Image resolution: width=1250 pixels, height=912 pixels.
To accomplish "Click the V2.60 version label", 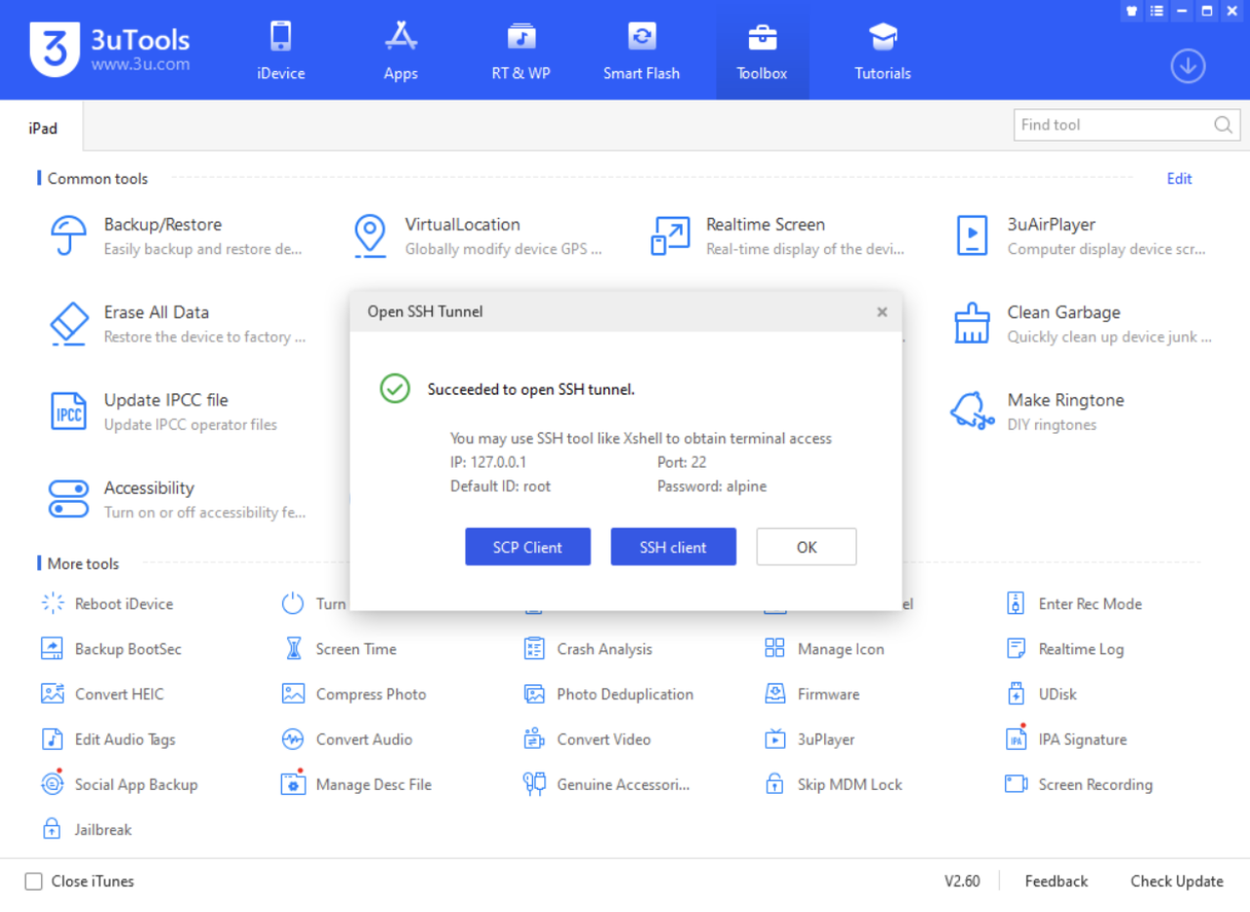I will click(x=962, y=882).
